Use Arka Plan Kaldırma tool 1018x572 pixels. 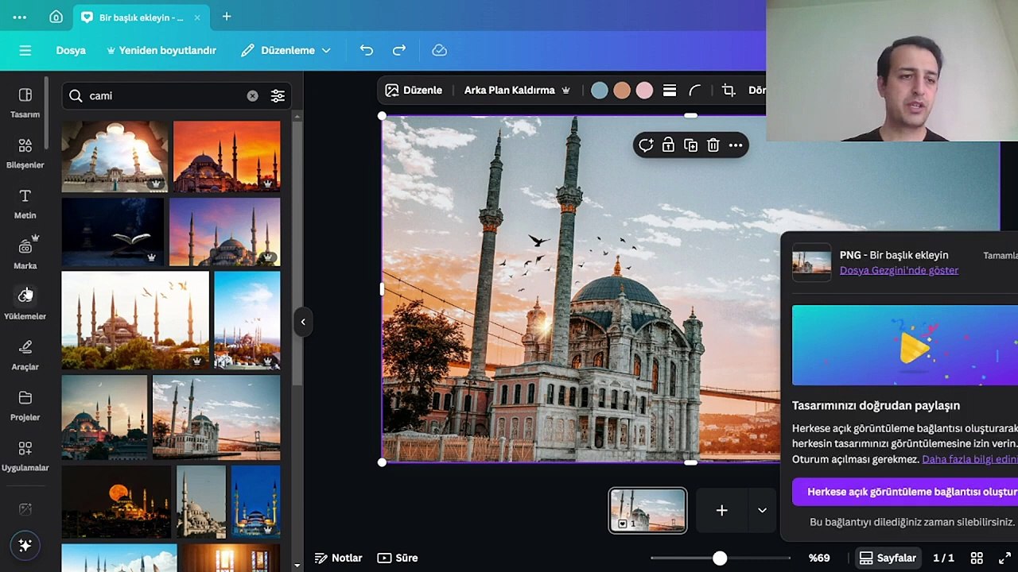pyautogui.click(x=517, y=91)
